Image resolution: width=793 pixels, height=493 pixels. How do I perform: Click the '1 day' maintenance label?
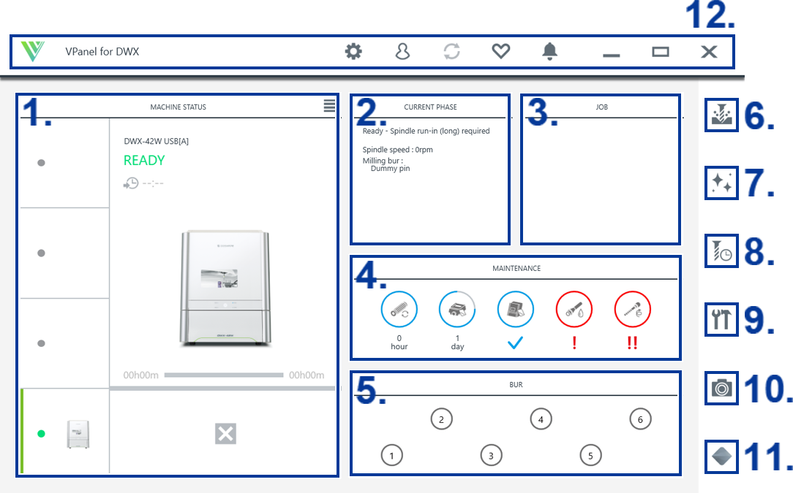pyautogui.click(x=457, y=342)
